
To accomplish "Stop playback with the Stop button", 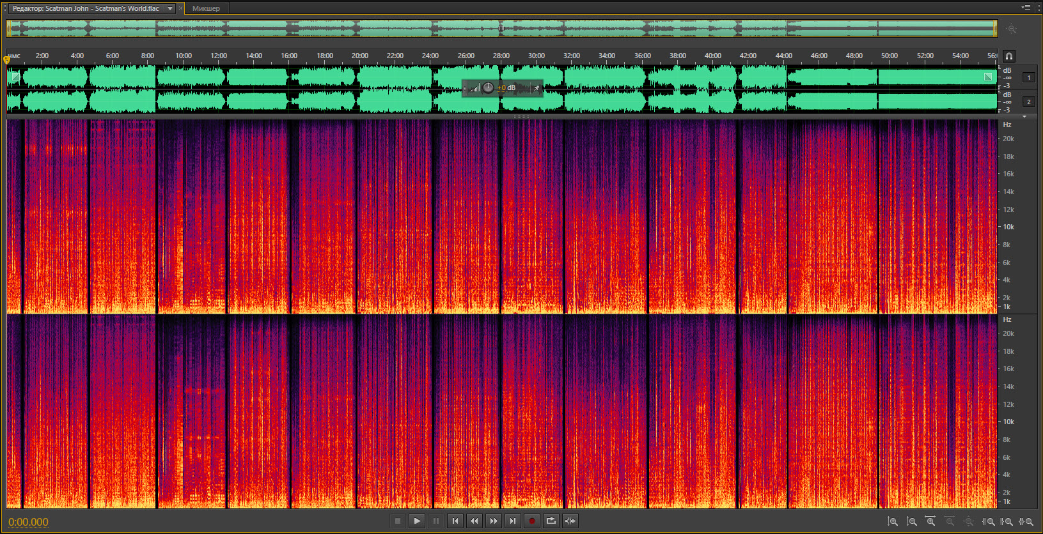I will point(398,521).
